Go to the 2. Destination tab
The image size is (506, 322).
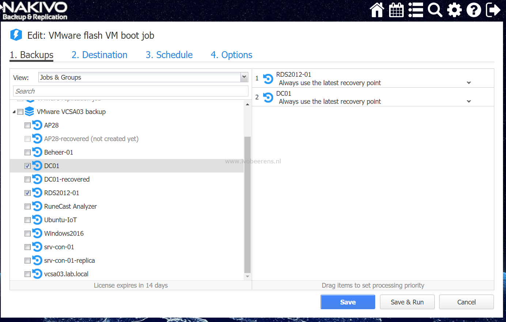point(99,55)
